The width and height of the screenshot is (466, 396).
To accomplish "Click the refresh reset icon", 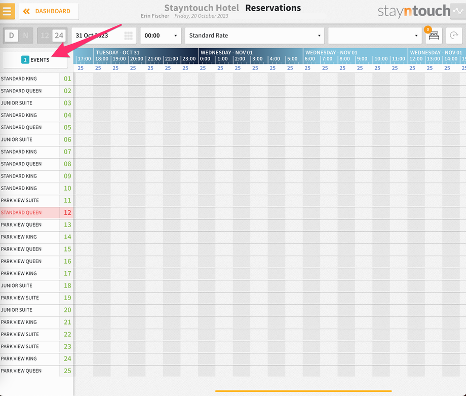I will 454,35.
